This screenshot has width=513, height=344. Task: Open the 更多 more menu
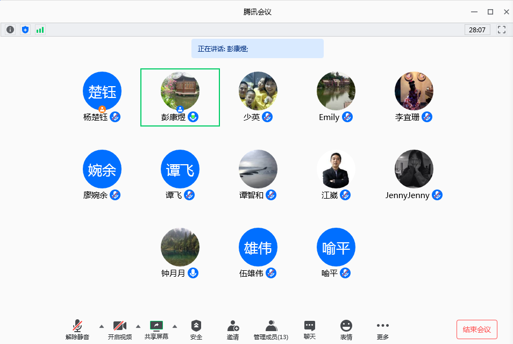pos(383,329)
